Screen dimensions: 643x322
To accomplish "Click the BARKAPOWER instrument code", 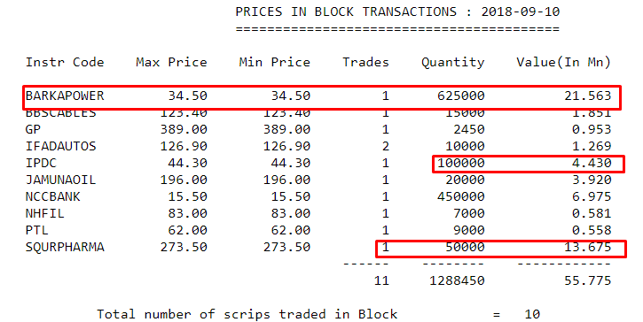I will click(x=65, y=96).
